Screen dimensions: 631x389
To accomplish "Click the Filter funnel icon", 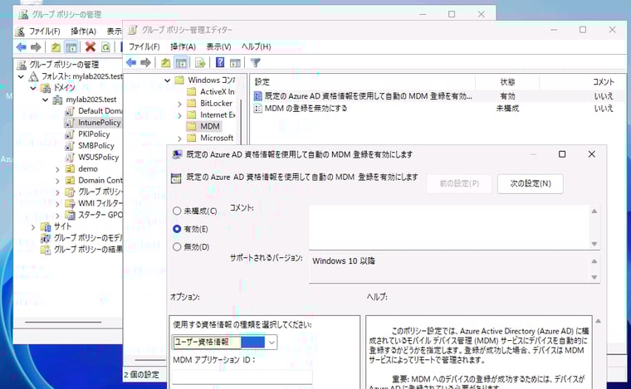I will coord(256,63).
